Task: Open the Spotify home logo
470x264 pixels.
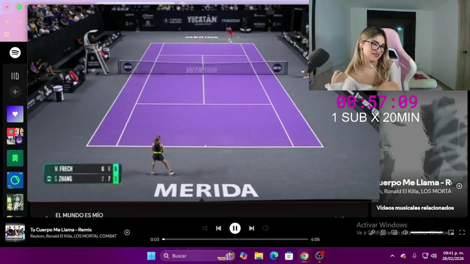Action: (x=15, y=53)
